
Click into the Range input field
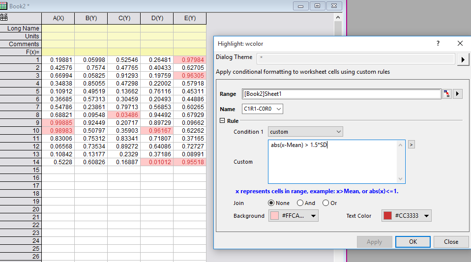(341, 94)
